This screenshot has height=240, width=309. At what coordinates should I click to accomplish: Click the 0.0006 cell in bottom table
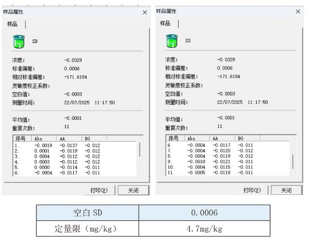[x=205, y=213]
